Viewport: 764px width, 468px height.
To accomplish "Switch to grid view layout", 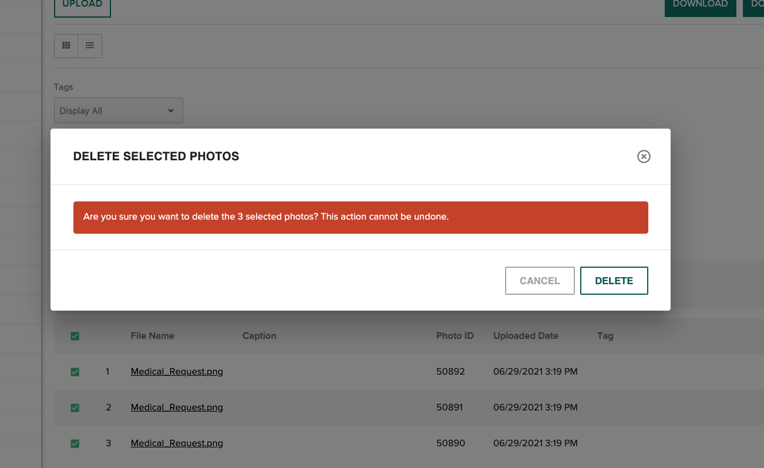I will [66, 45].
